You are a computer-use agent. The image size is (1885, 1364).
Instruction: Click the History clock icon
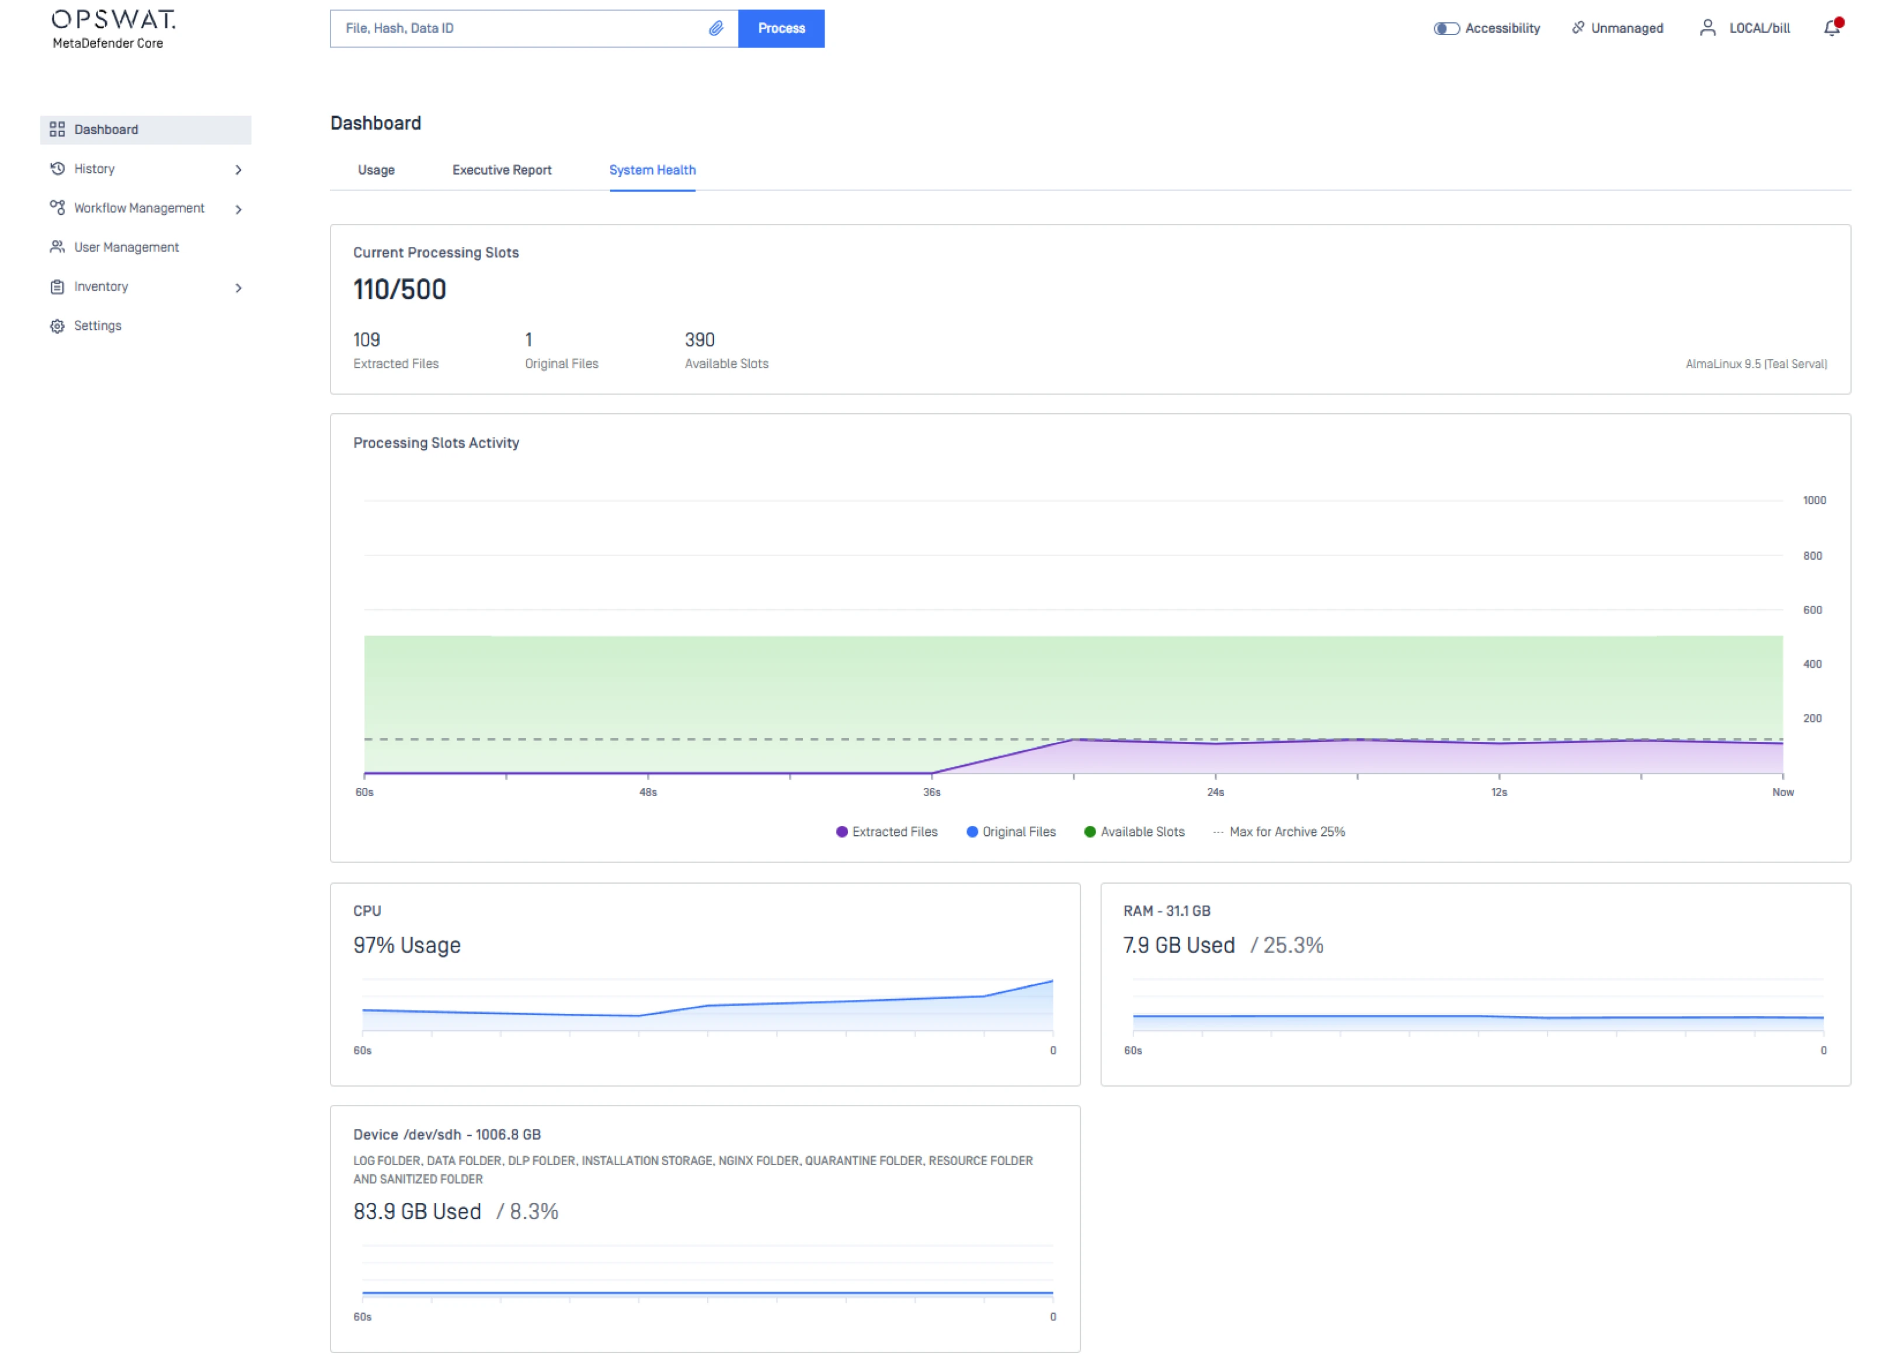[57, 169]
